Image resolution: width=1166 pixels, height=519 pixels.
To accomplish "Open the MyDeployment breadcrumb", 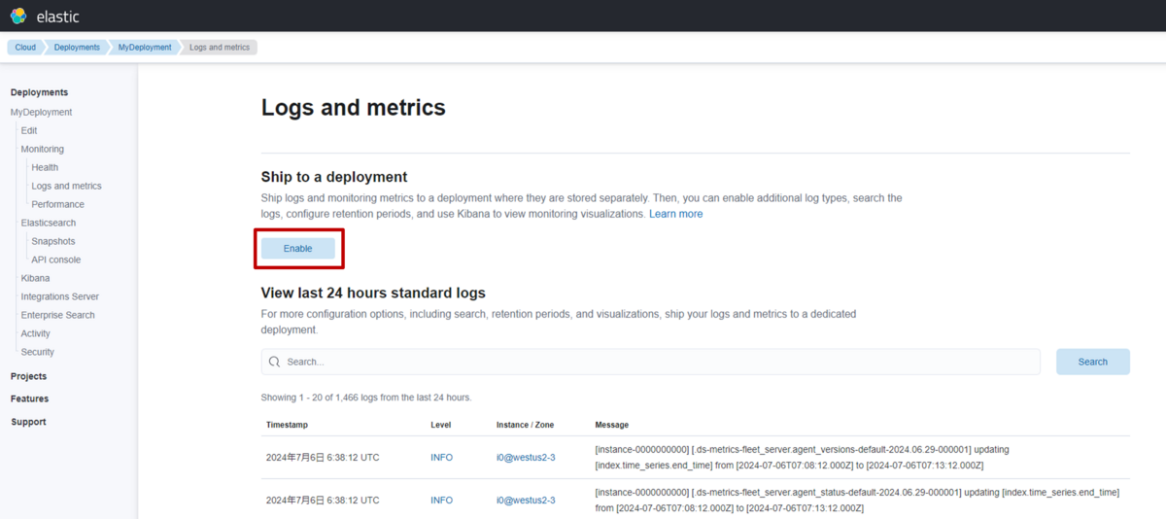I will point(145,47).
